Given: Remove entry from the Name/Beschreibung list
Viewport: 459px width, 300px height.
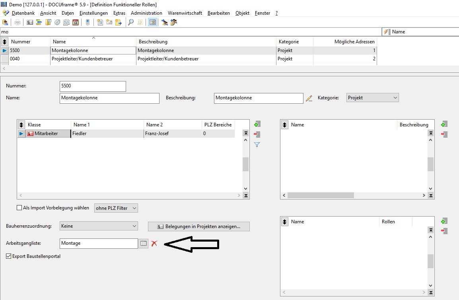Looking at the screenshot, I should tap(444, 134).
